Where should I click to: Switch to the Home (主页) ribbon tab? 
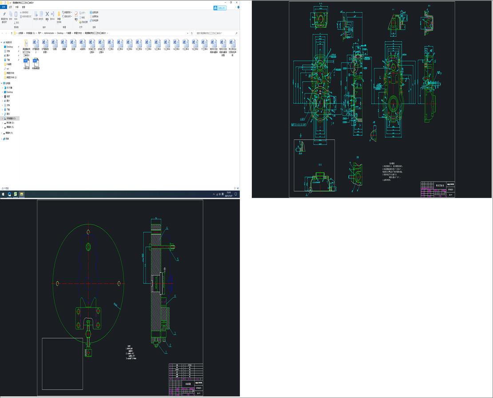pos(10,7)
